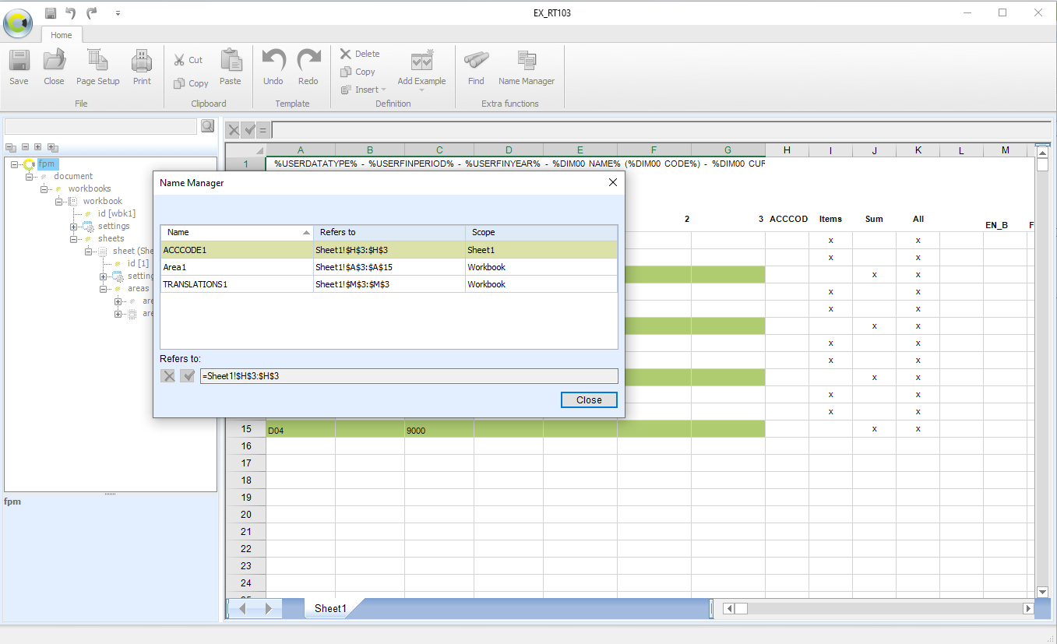Select the Home ribbon tab

(x=62, y=35)
